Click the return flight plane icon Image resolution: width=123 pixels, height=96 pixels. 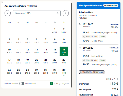pos(80,48)
